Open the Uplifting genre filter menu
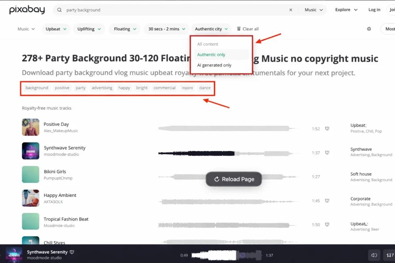The width and height of the screenshot is (395, 263). point(89,28)
